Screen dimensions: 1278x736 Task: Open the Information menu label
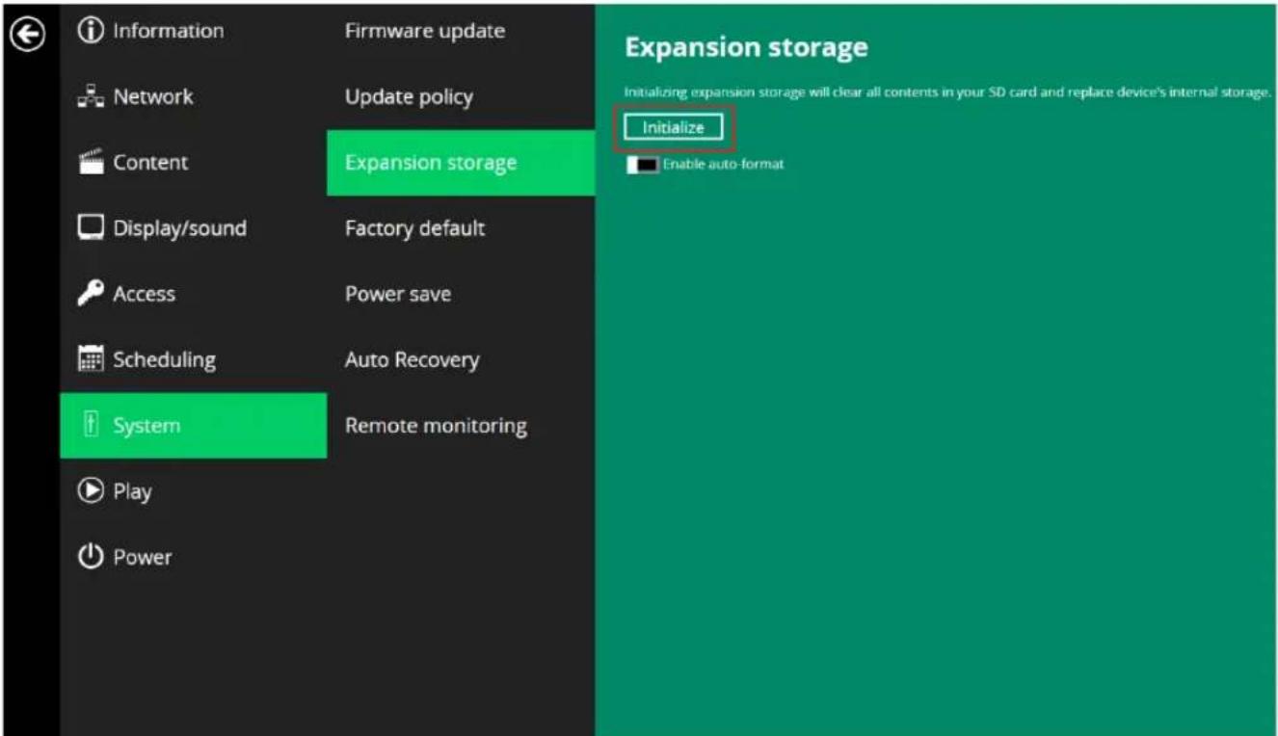click(168, 31)
